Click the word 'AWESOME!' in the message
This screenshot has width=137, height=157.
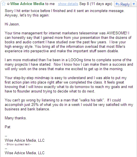117,33
